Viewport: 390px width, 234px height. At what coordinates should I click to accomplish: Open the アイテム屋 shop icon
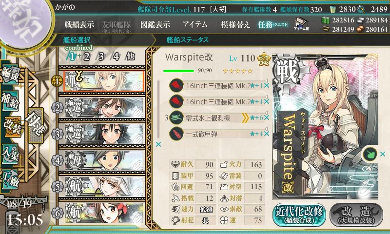[301, 23]
